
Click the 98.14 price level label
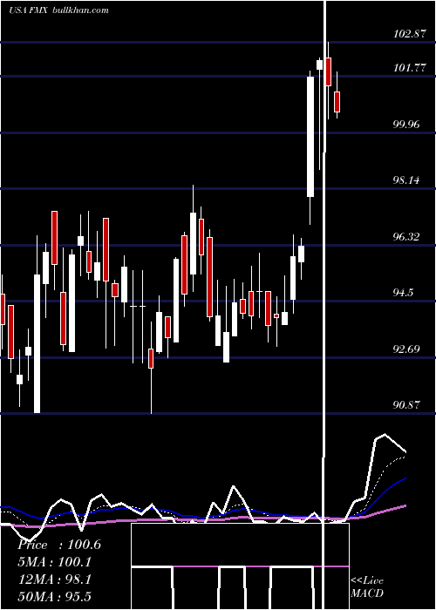pos(408,180)
